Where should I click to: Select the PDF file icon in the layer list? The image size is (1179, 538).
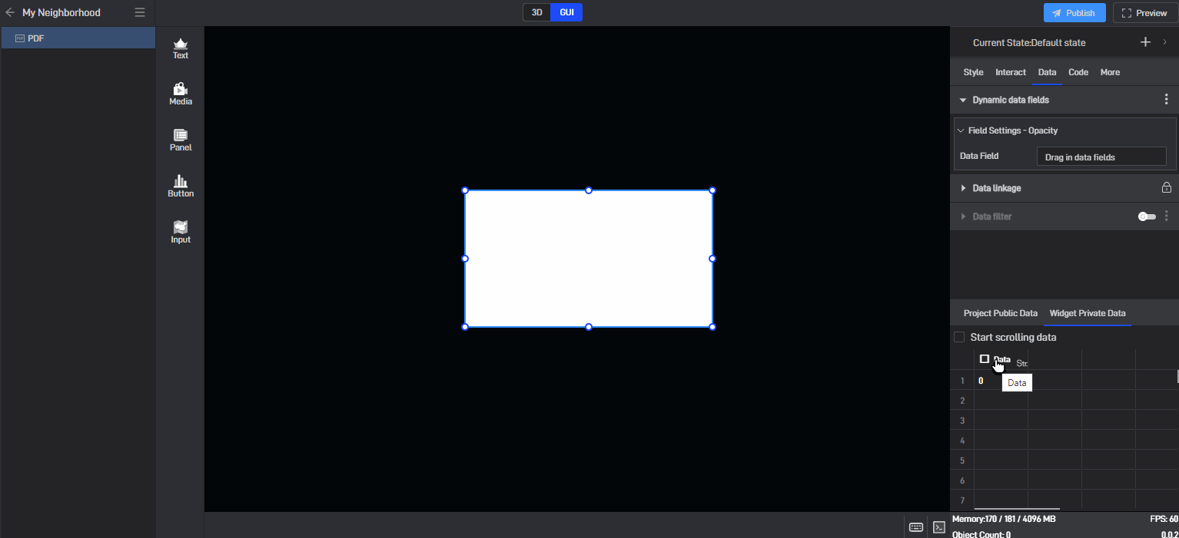tap(20, 38)
